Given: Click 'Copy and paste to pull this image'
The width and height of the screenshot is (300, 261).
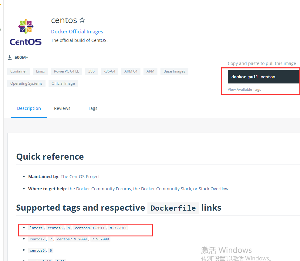Looking at the screenshot, I should coord(262,63).
